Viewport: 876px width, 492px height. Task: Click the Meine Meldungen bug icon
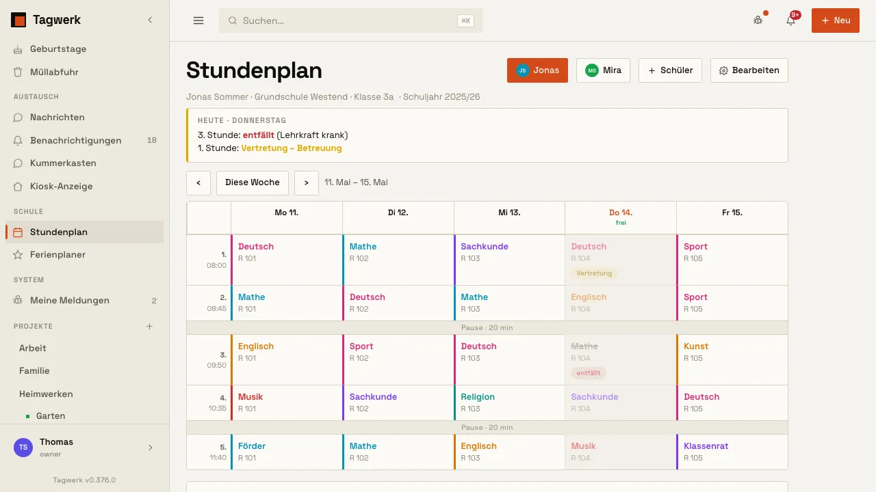18,301
